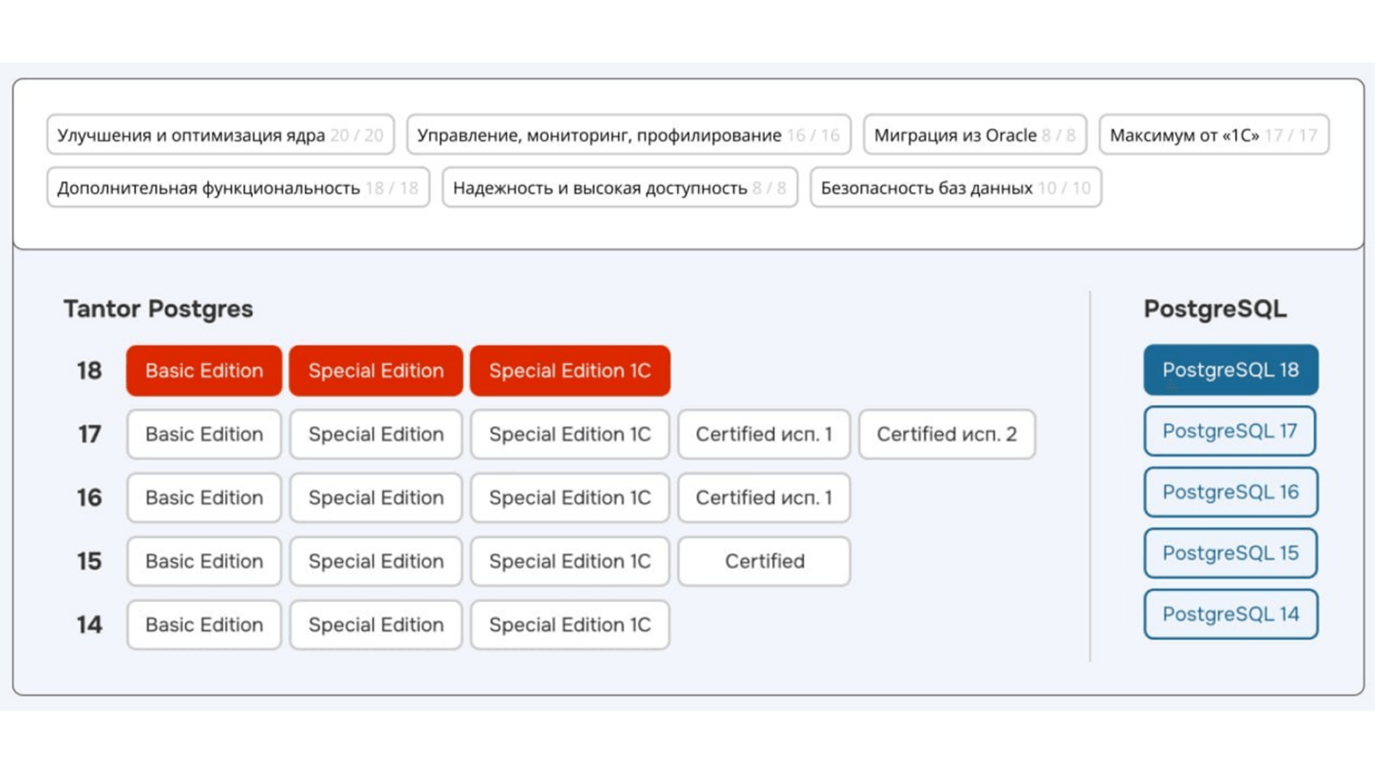Select Basic Edition in row 14

click(x=204, y=624)
